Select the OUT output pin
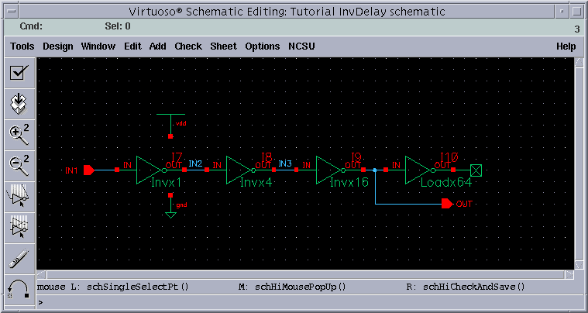The image size is (588, 313). 447,204
